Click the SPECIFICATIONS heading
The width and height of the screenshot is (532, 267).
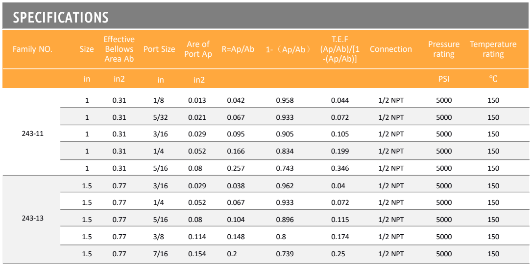click(61, 17)
